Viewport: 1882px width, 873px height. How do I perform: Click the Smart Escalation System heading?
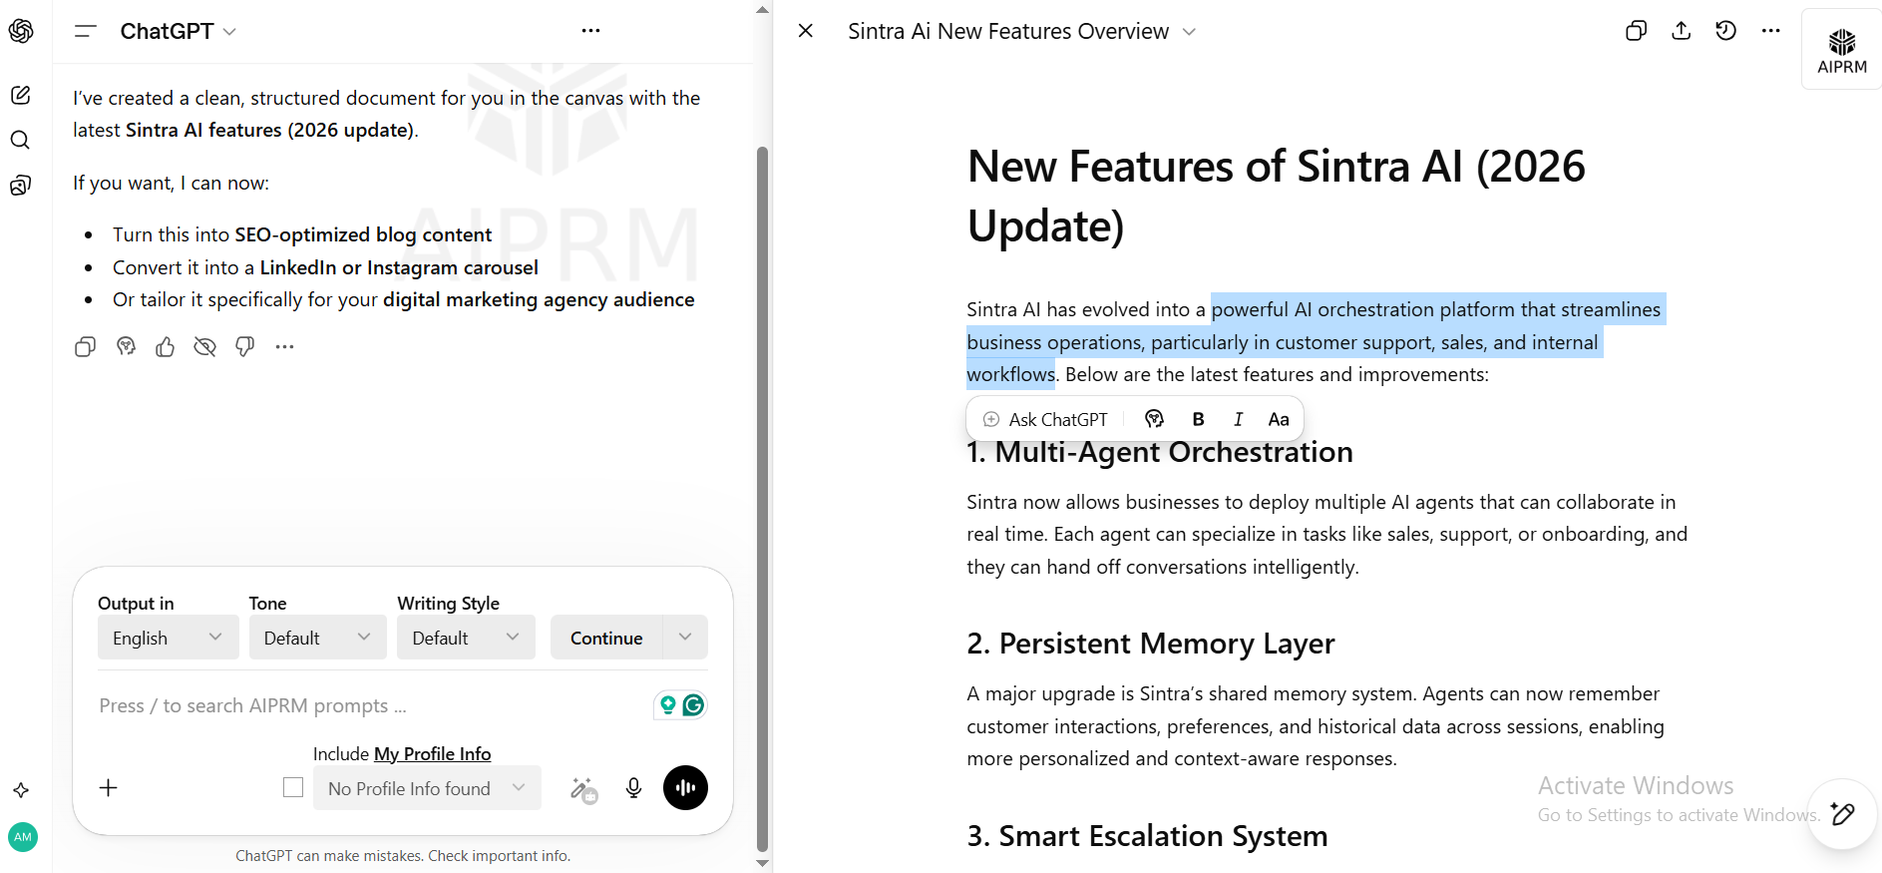tap(1147, 836)
